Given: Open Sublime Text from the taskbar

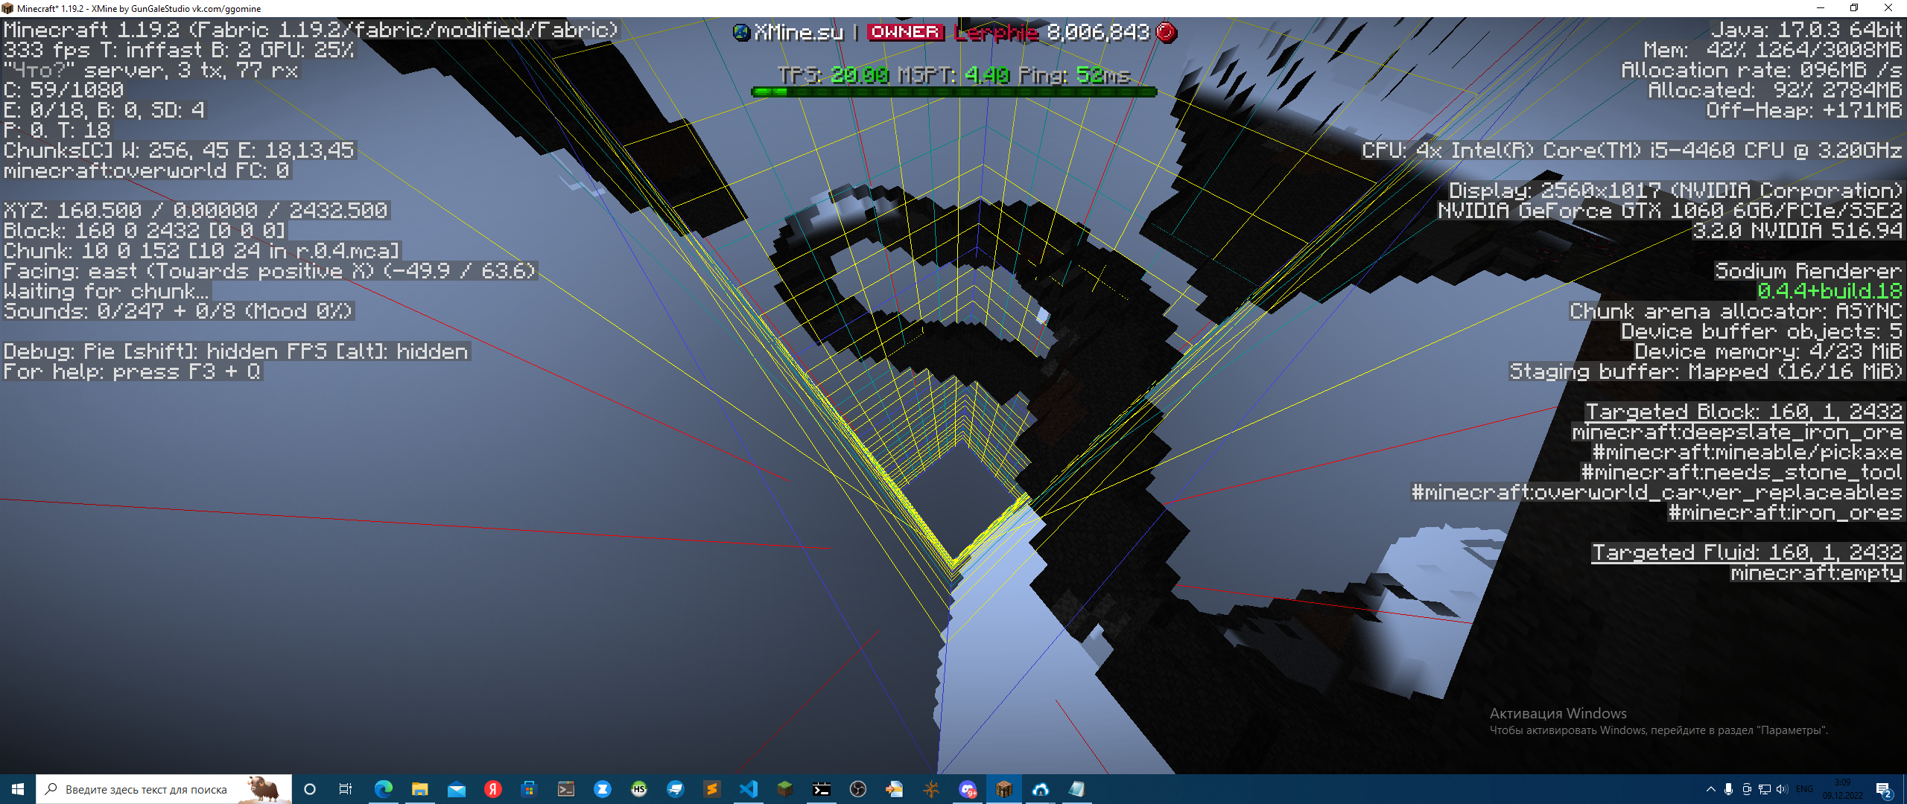Looking at the screenshot, I should coord(712,789).
